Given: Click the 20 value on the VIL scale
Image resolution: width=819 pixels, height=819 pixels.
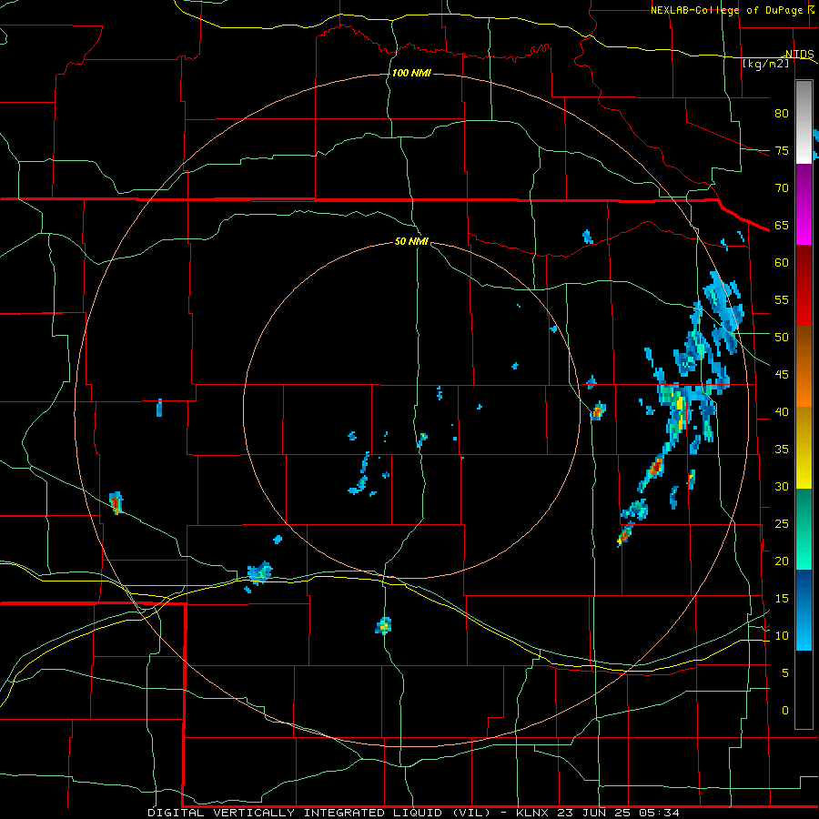Looking at the screenshot, I should tap(782, 561).
